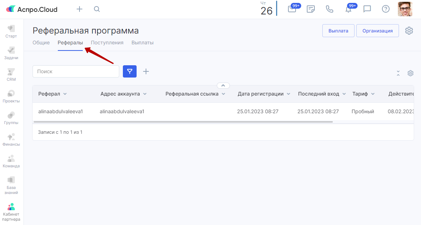Click the Организация button

point(378,31)
